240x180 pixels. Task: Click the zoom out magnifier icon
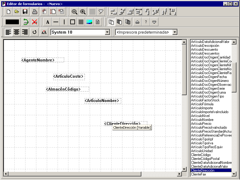coord(74,12)
